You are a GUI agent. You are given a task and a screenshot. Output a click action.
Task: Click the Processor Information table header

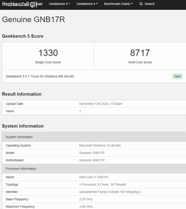click(x=94, y=169)
